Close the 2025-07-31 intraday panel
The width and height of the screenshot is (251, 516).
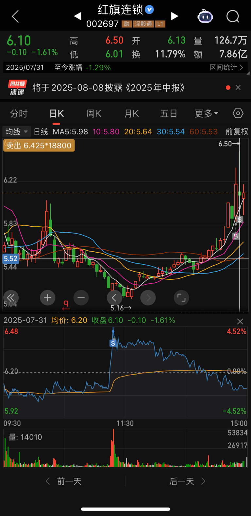(240, 321)
